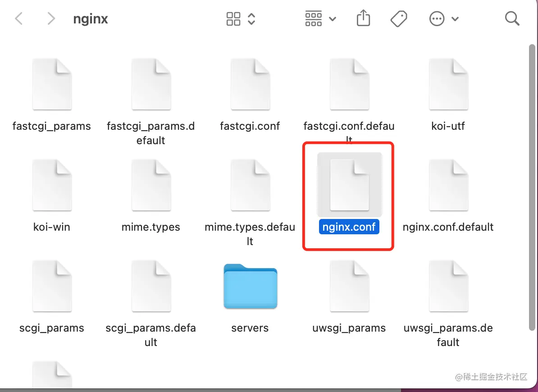Click the 'scgi_params.default' file name
Screen dimensions: 538x392
coord(150,335)
